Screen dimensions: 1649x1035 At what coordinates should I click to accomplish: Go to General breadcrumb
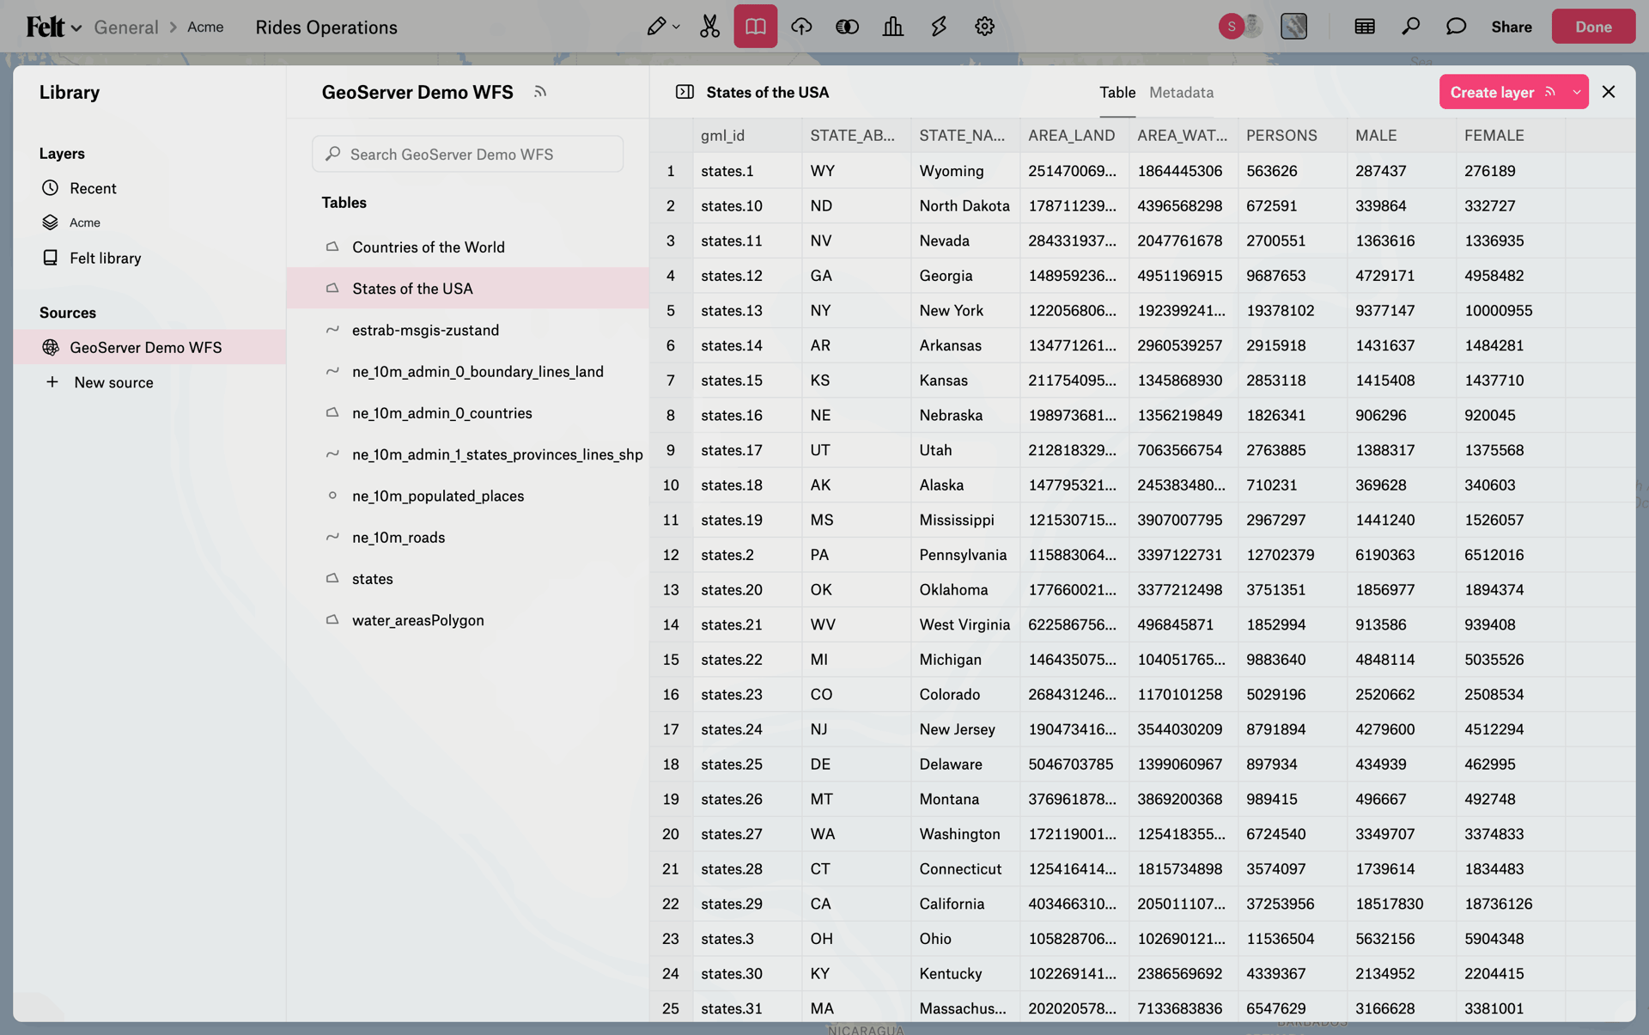[x=126, y=27]
